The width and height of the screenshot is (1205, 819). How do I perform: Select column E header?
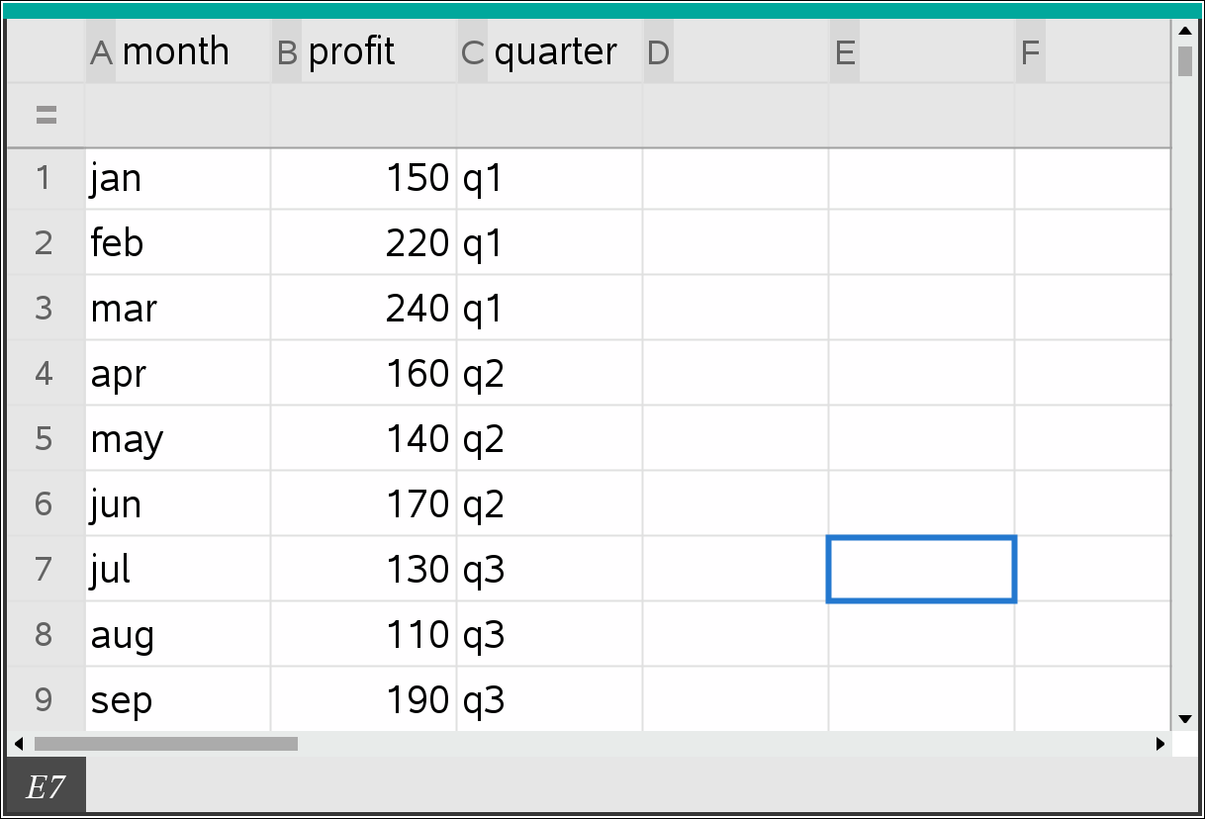click(x=845, y=52)
